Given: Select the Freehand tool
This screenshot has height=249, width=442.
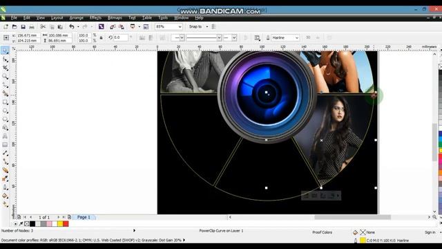Looking at the screenshot, I should tap(5, 84).
